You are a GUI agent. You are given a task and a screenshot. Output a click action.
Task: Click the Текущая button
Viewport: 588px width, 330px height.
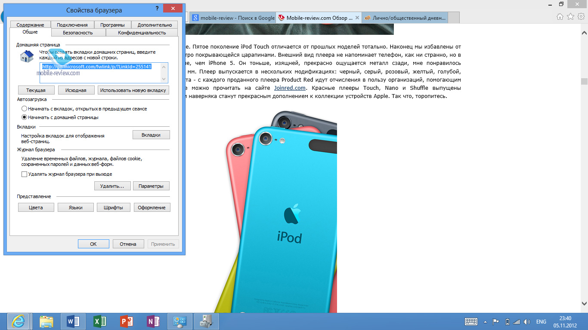(36, 90)
